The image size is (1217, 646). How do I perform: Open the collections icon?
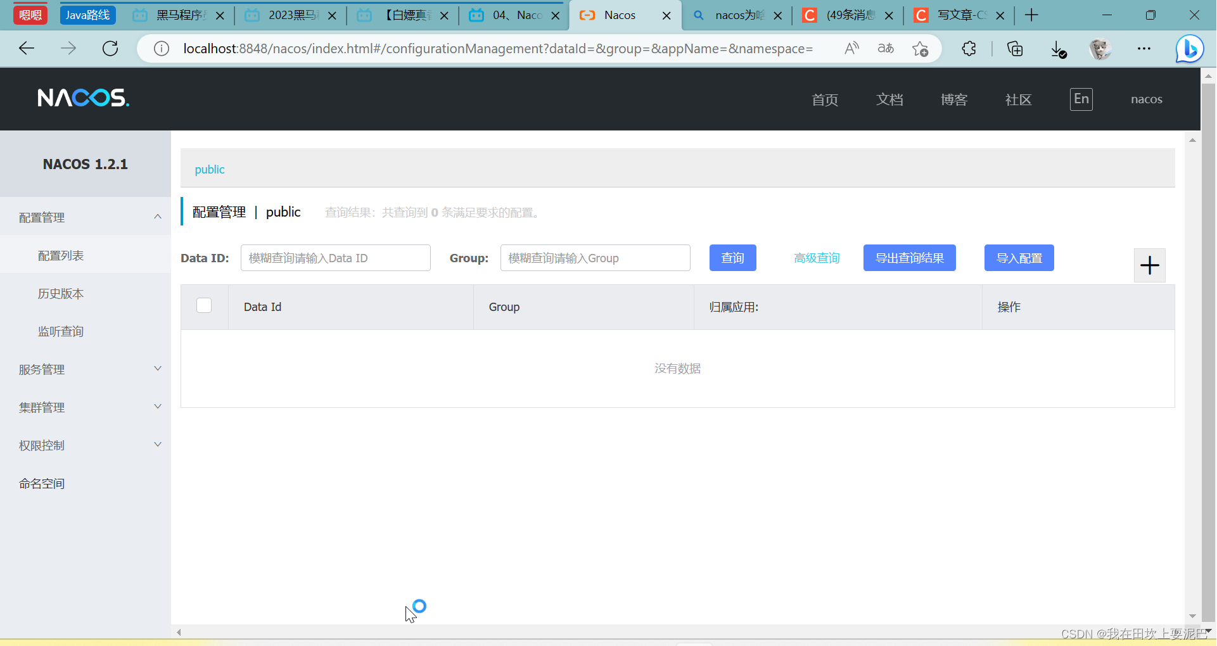click(x=1015, y=48)
